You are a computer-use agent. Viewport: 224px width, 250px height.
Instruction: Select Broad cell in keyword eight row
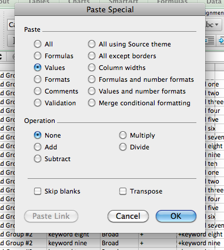point(119,235)
